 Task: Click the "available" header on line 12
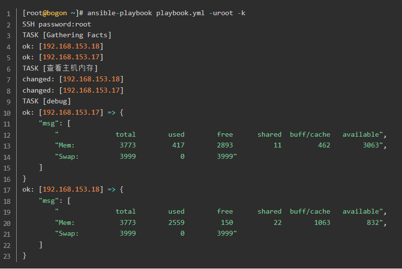click(x=363, y=134)
